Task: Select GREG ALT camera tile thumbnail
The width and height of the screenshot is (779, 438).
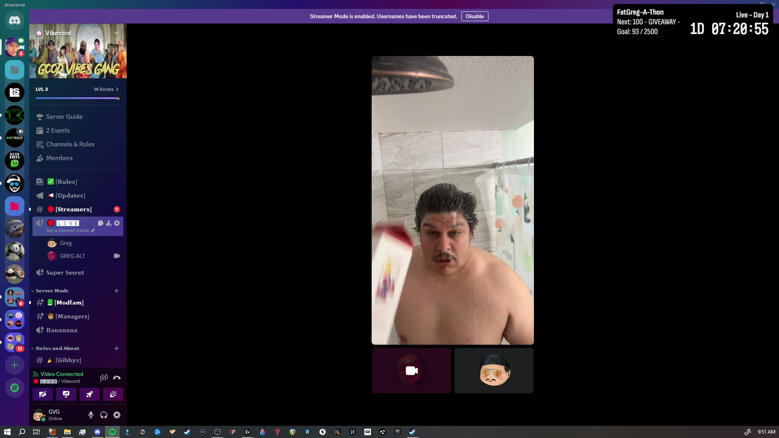Action: tap(411, 371)
